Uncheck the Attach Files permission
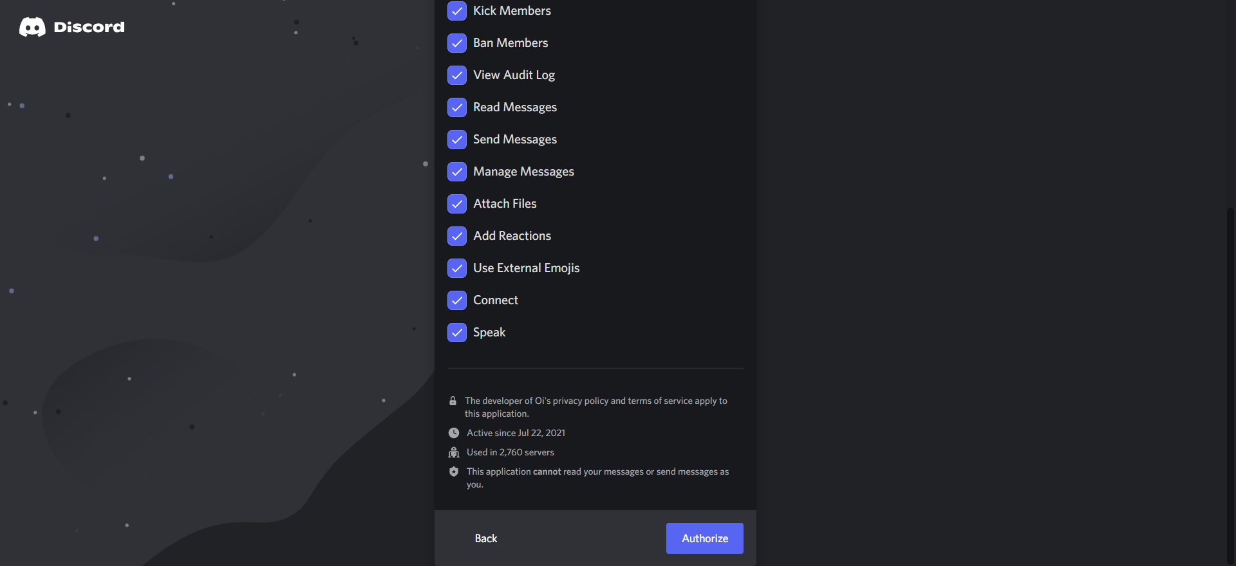The width and height of the screenshot is (1236, 566). coord(457,204)
